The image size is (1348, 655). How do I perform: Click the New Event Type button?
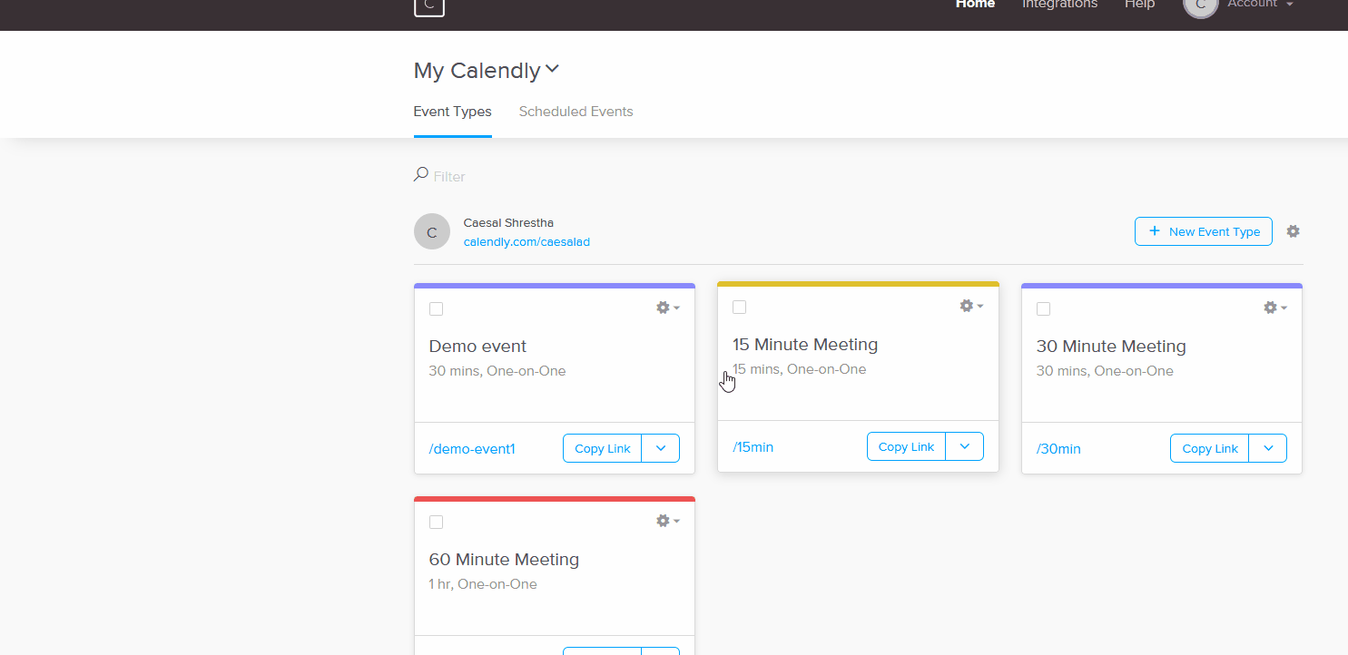click(1204, 231)
